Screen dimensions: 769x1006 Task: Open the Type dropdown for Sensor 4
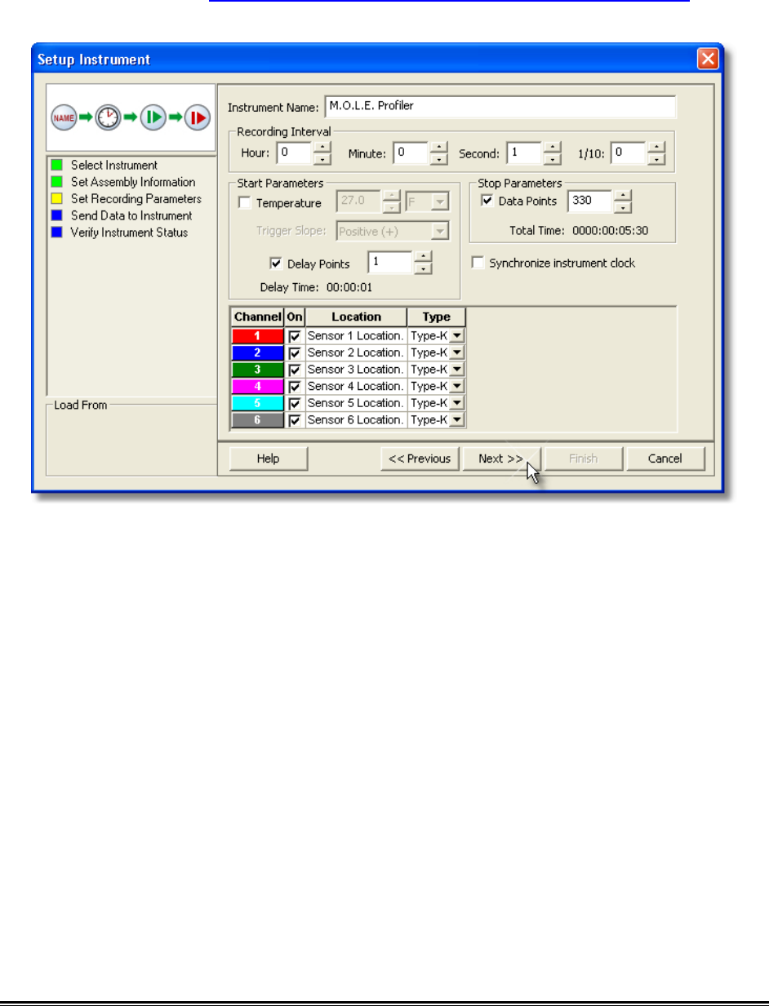tap(457, 386)
